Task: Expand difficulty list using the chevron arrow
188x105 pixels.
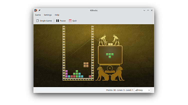Action: [149, 90]
